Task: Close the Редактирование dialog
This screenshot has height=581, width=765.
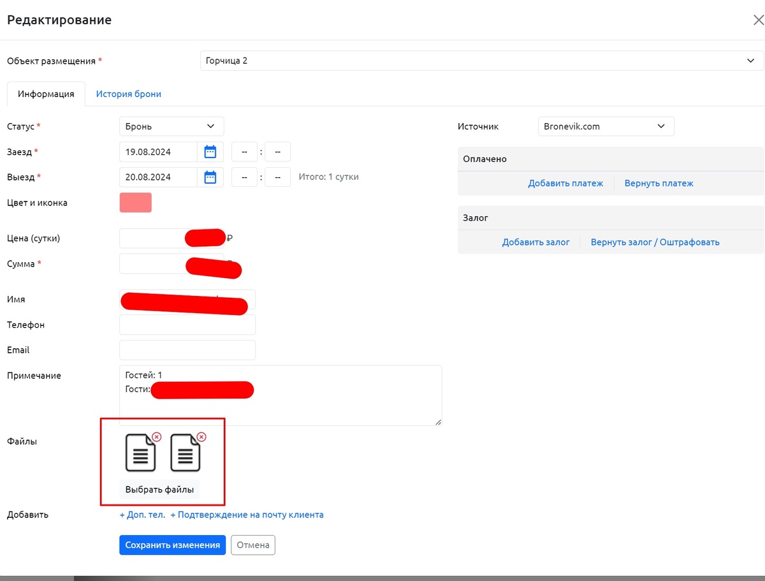Action: 758,20
